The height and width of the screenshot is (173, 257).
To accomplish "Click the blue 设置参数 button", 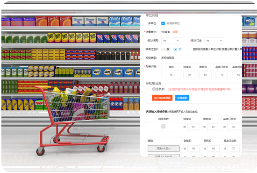I will point(182,98).
